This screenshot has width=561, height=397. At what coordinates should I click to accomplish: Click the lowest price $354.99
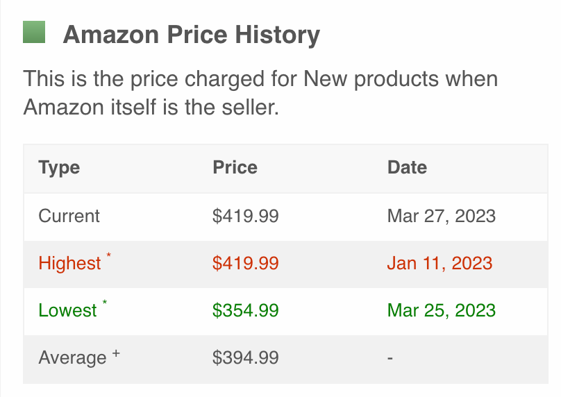[x=246, y=310]
